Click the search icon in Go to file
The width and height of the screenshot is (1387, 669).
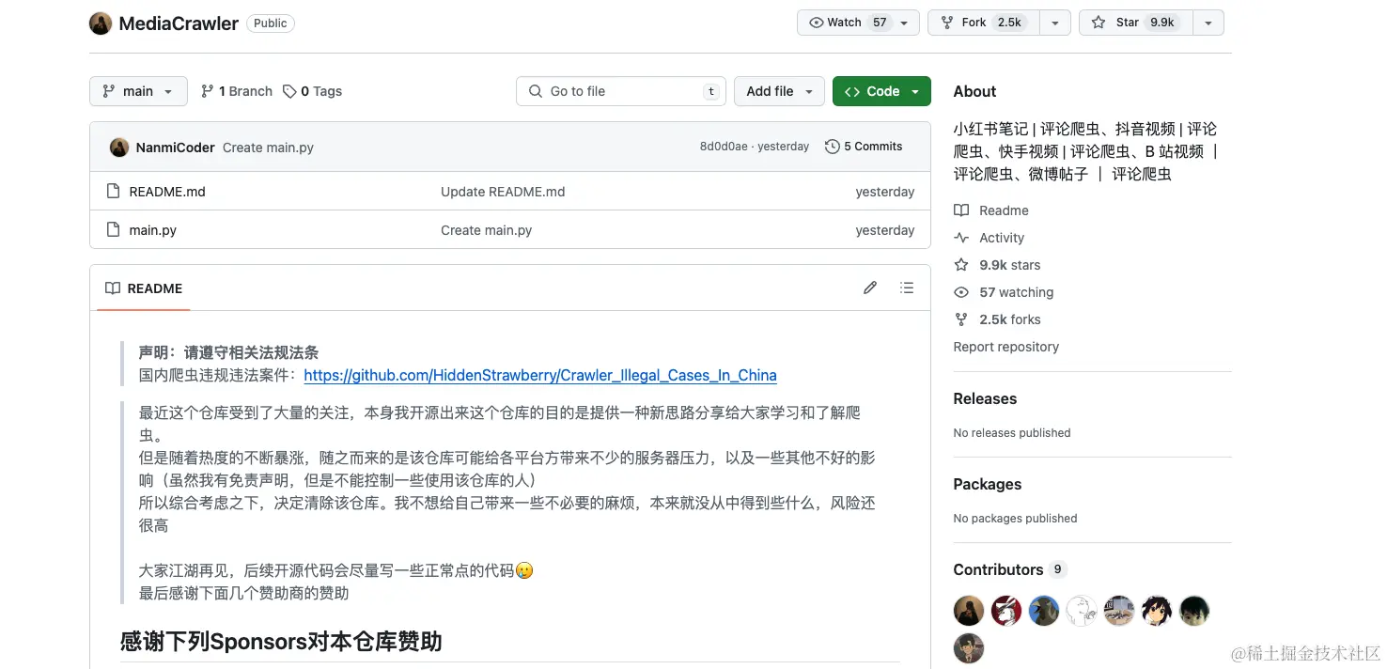(536, 91)
